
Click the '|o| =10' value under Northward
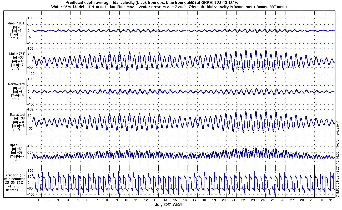point(18,88)
